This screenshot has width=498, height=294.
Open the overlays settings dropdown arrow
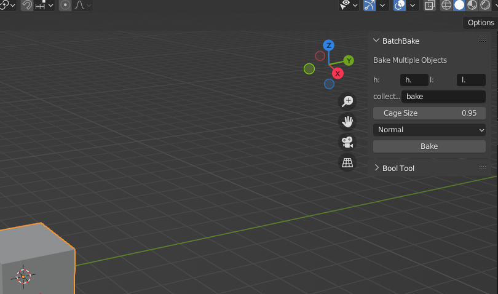pos(413,5)
